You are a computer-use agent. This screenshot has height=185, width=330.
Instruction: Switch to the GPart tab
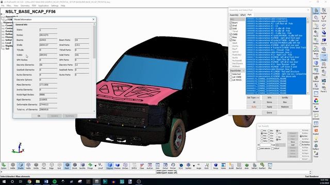pyautogui.click(x=243, y=15)
